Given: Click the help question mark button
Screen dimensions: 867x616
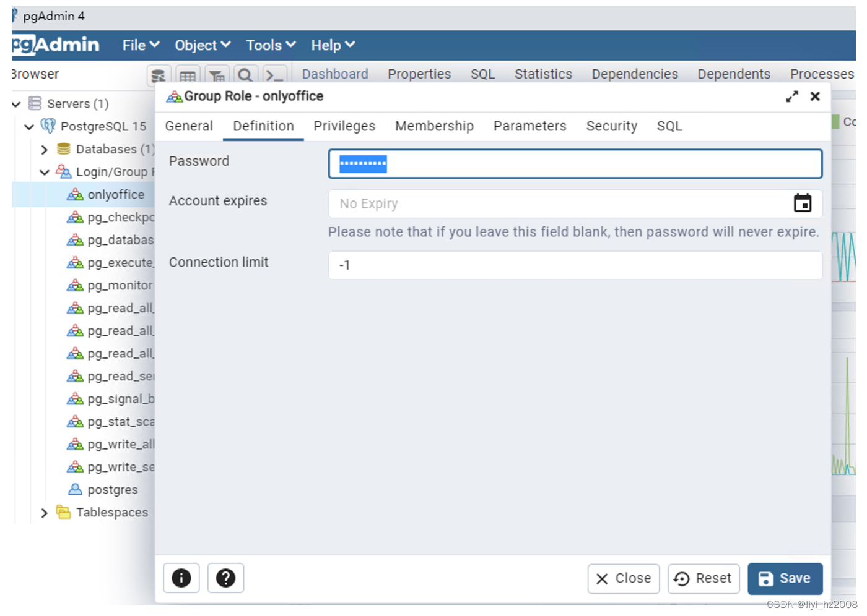Looking at the screenshot, I should click(225, 578).
